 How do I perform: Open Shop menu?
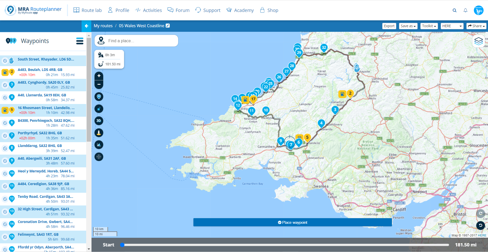(269, 10)
